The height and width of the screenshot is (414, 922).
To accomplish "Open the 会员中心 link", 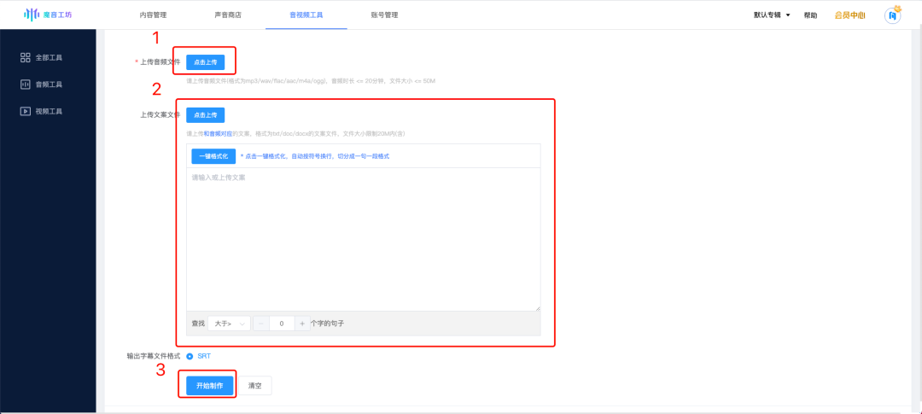I will [849, 16].
